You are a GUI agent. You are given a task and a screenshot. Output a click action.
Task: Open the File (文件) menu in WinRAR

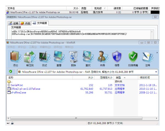(11, 47)
